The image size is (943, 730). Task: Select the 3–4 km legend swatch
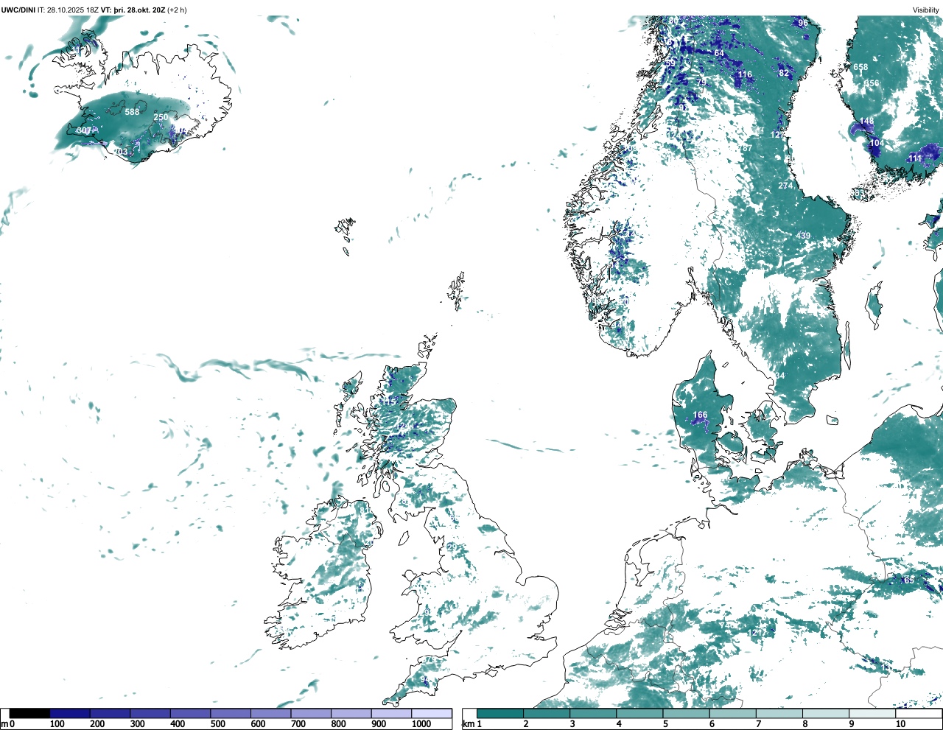(593, 713)
